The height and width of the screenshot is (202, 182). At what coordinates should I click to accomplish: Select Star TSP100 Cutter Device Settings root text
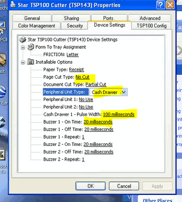coord(72,39)
